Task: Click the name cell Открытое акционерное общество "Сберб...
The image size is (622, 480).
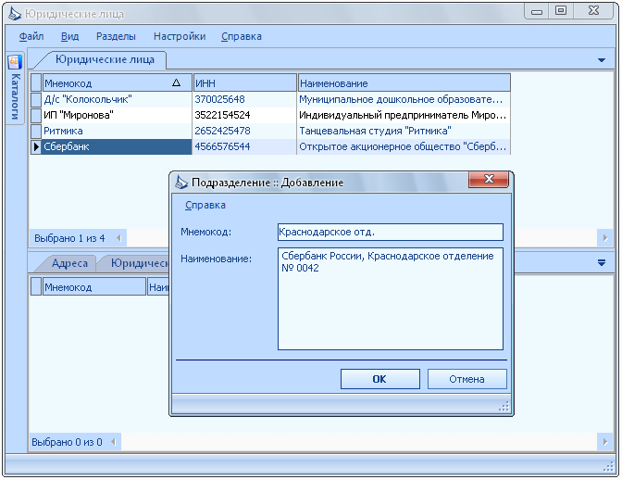Action: 404,147
